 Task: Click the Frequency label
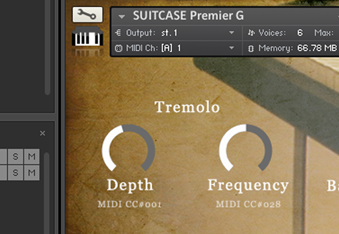(248, 185)
